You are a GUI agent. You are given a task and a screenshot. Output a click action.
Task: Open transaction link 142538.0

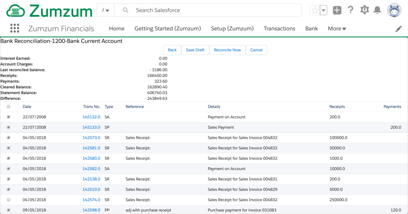tap(91, 179)
